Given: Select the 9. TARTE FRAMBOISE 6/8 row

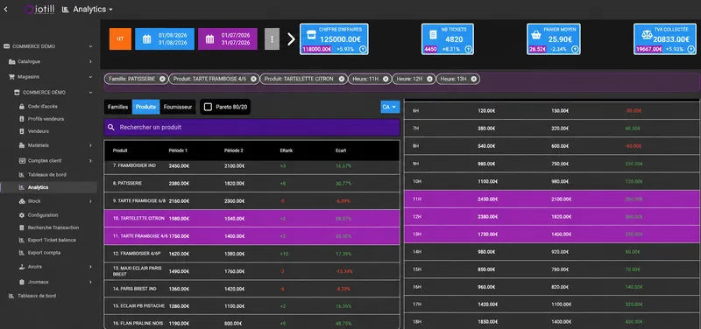Looking at the screenshot, I should (x=251, y=201).
